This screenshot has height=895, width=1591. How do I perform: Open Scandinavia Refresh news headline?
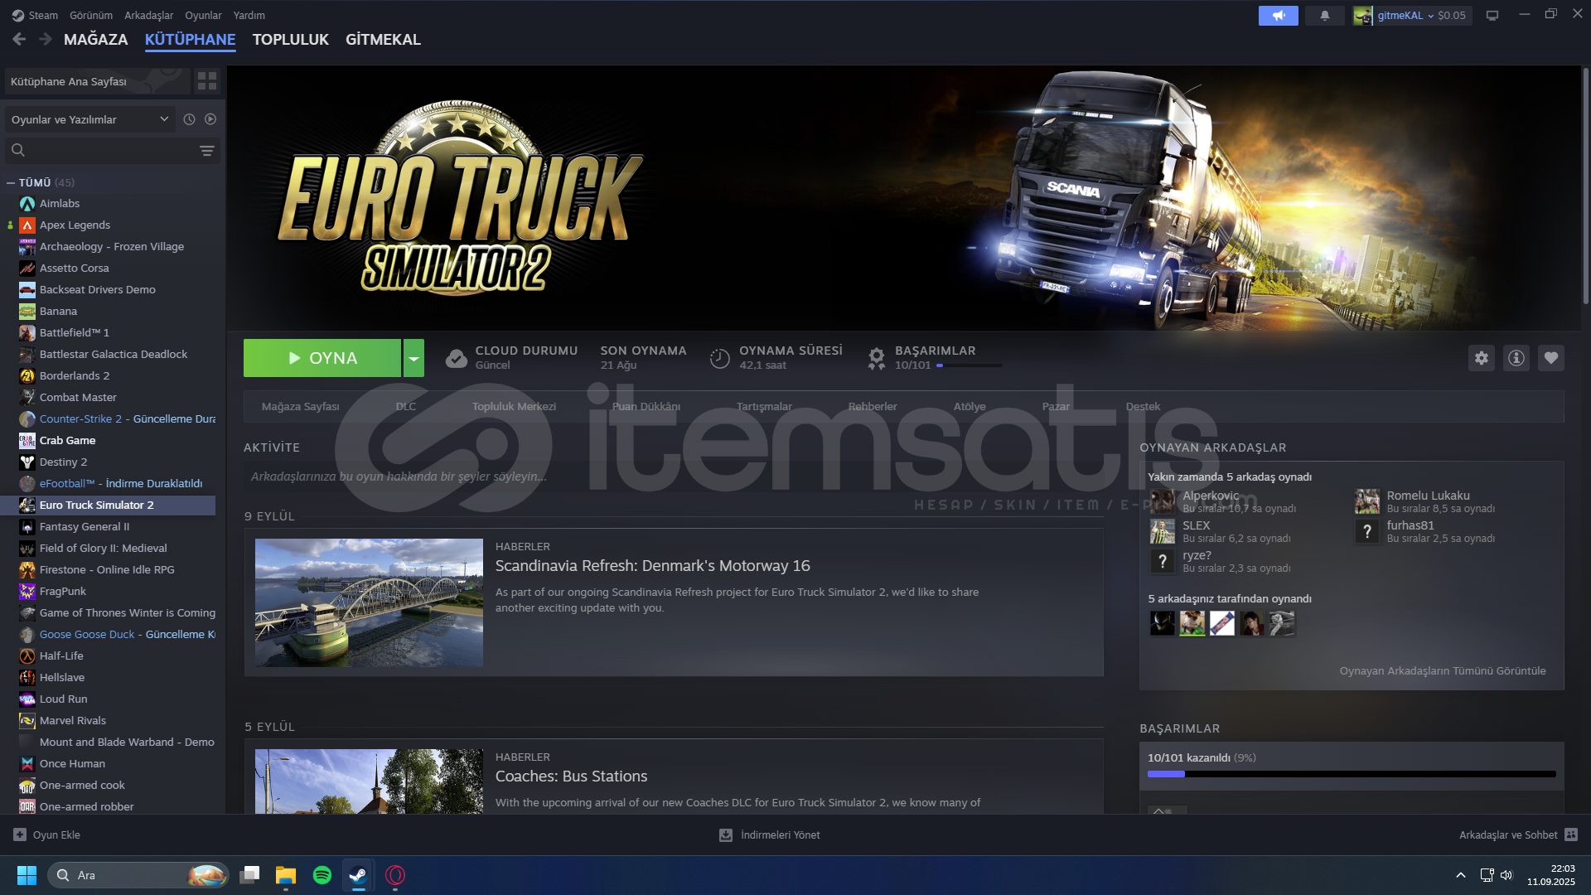coord(653,565)
